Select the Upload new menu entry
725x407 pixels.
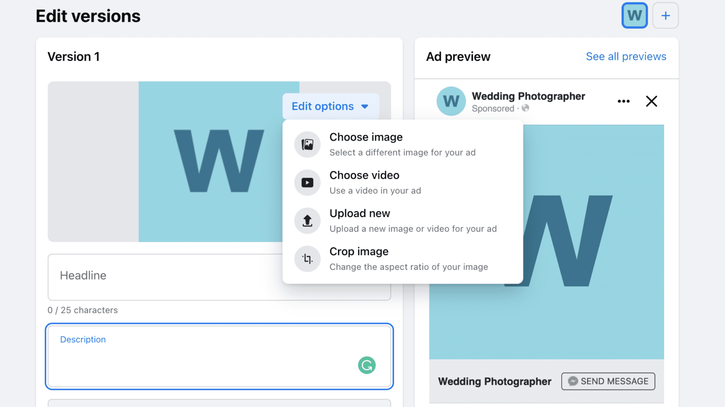[360, 213]
